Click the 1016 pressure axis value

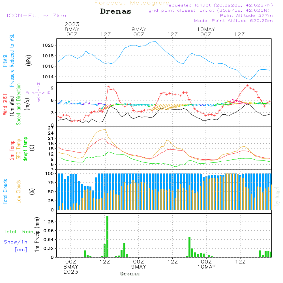click(48, 66)
